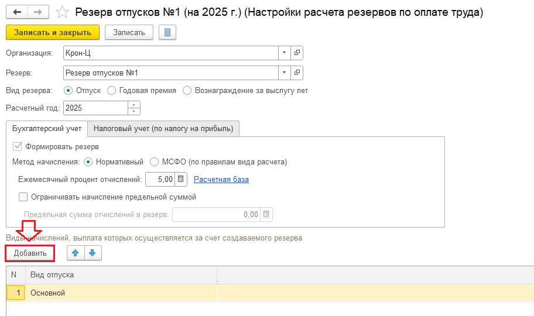Image resolution: width=534 pixels, height=316 pixels.
Task: Move selected row up with blue arrow
Action: 76,253
